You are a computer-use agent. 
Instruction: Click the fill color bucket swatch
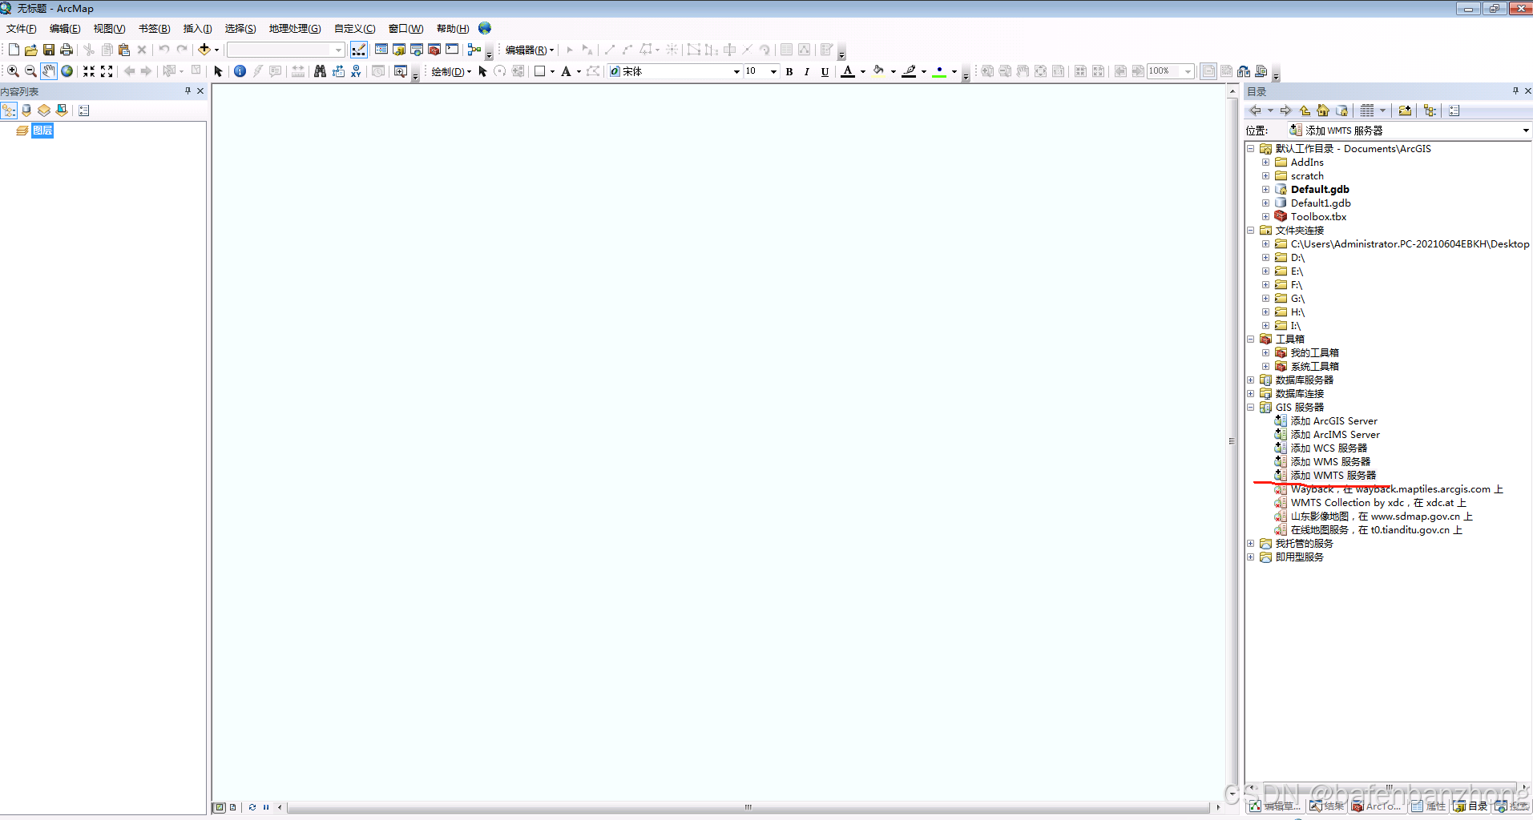879,71
